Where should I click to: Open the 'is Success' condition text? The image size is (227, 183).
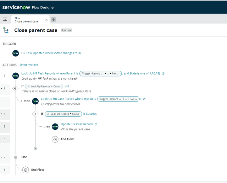(x=90, y=114)
